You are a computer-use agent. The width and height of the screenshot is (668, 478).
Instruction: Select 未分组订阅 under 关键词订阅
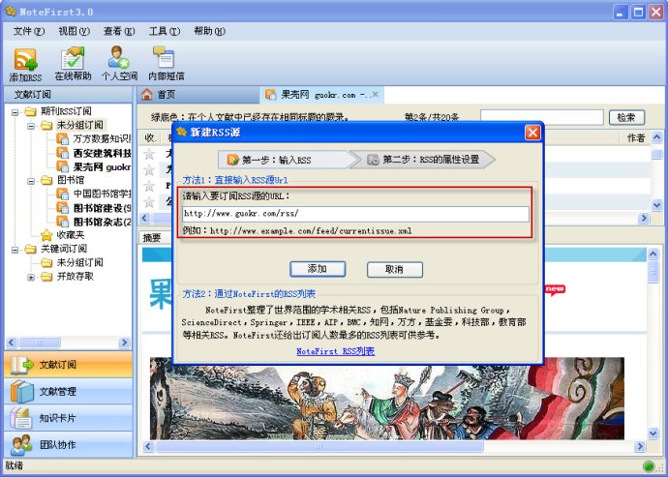point(73,262)
